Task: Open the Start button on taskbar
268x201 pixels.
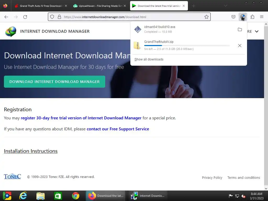Action: tap(7, 196)
